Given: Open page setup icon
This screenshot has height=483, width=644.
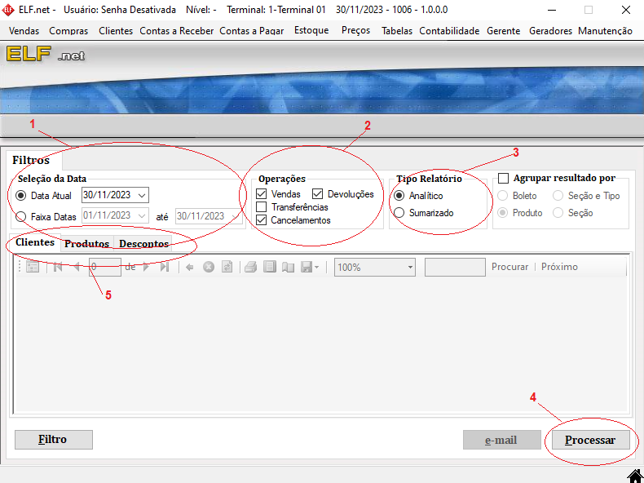Looking at the screenshot, I should [288, 268].
